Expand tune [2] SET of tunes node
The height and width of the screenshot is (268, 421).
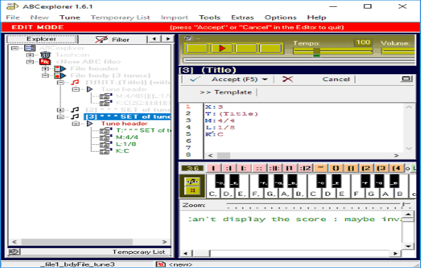(x=60, y=110)
